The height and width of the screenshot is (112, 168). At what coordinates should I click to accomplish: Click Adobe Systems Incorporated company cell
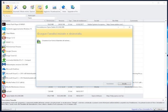97,24
